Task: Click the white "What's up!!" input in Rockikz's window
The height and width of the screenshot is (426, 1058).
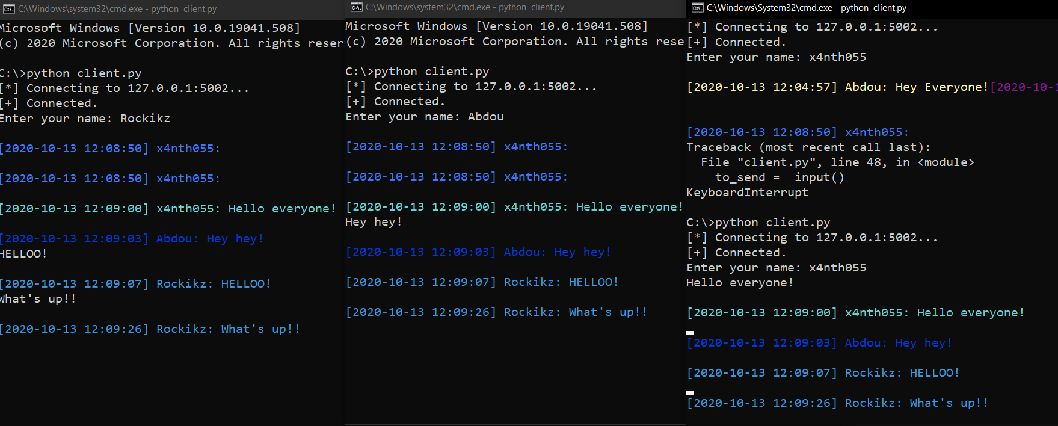Action: 38,299
